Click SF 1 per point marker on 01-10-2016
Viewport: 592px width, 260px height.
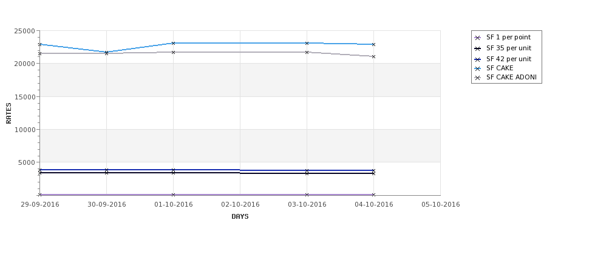coord(173,195)
